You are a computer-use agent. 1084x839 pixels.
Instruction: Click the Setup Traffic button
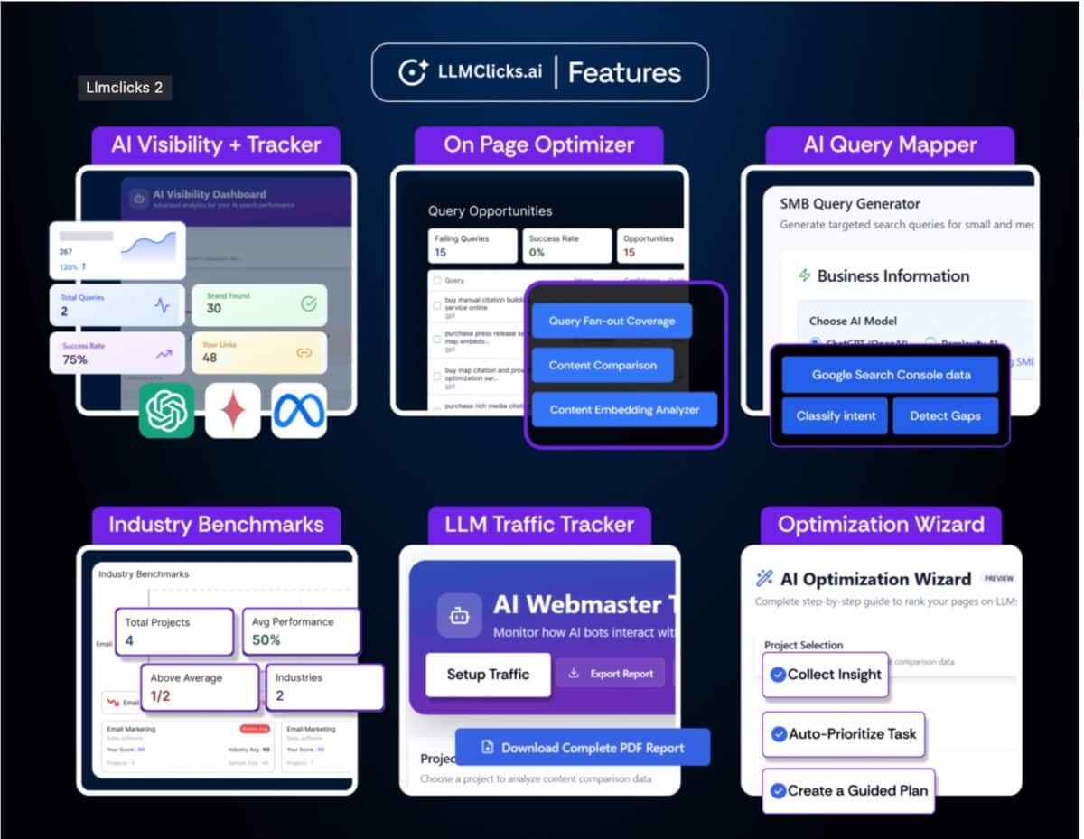[x=488, y=674]
